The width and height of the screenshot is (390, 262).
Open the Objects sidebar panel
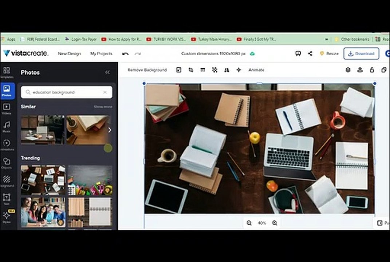click(7, 163)
